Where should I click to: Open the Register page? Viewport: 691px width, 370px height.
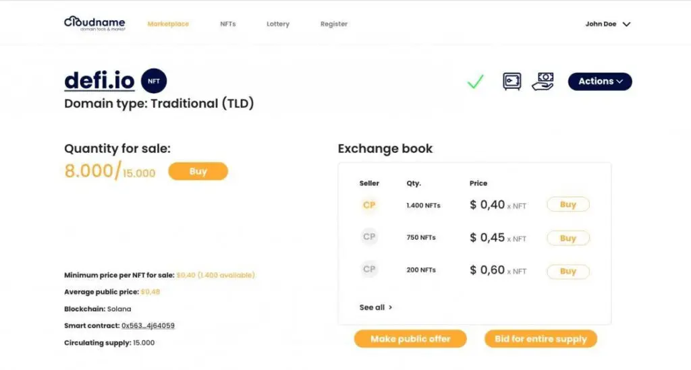[x=334, y=24]
